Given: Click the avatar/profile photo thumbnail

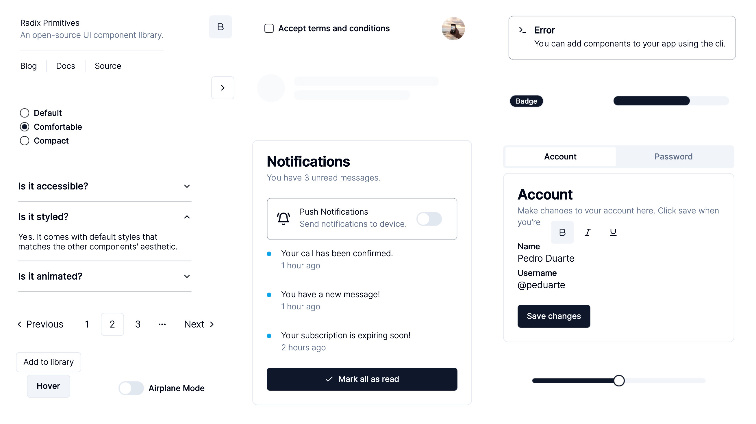Looking at the screenshot, I should pos(452,29).
